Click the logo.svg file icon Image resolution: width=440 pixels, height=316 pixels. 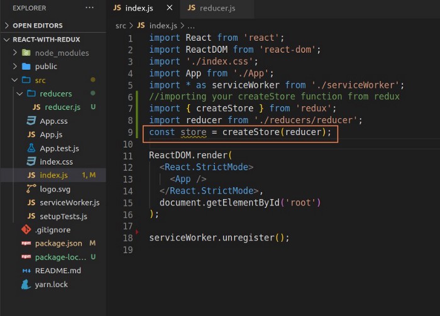[31, 189]
